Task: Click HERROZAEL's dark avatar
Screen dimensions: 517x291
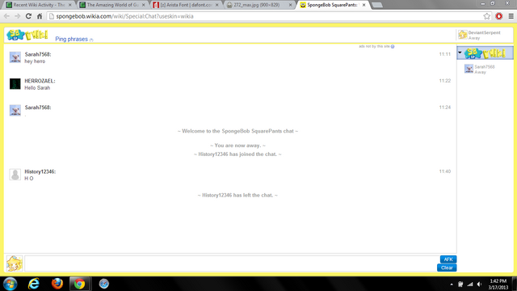Action: (x=15, y=84)
